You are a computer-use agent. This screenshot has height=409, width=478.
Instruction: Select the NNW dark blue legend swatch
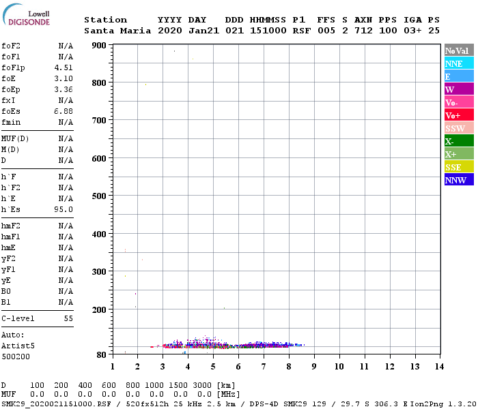coord(459,179)
